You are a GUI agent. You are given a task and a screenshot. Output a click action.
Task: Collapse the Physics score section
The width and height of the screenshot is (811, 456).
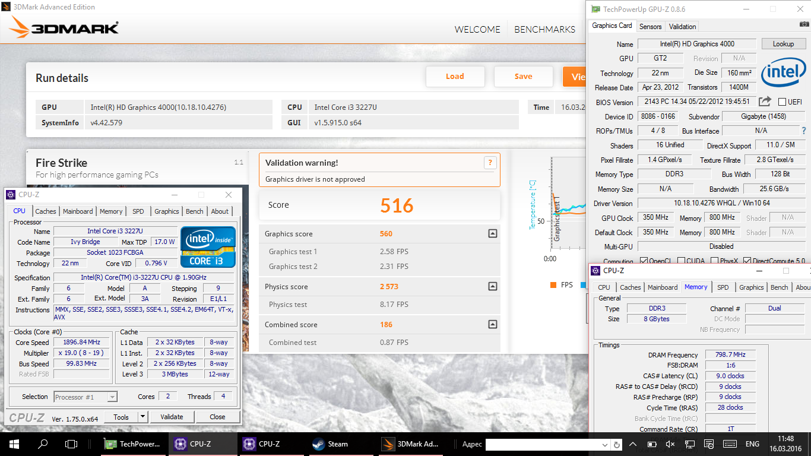[492, 286]
